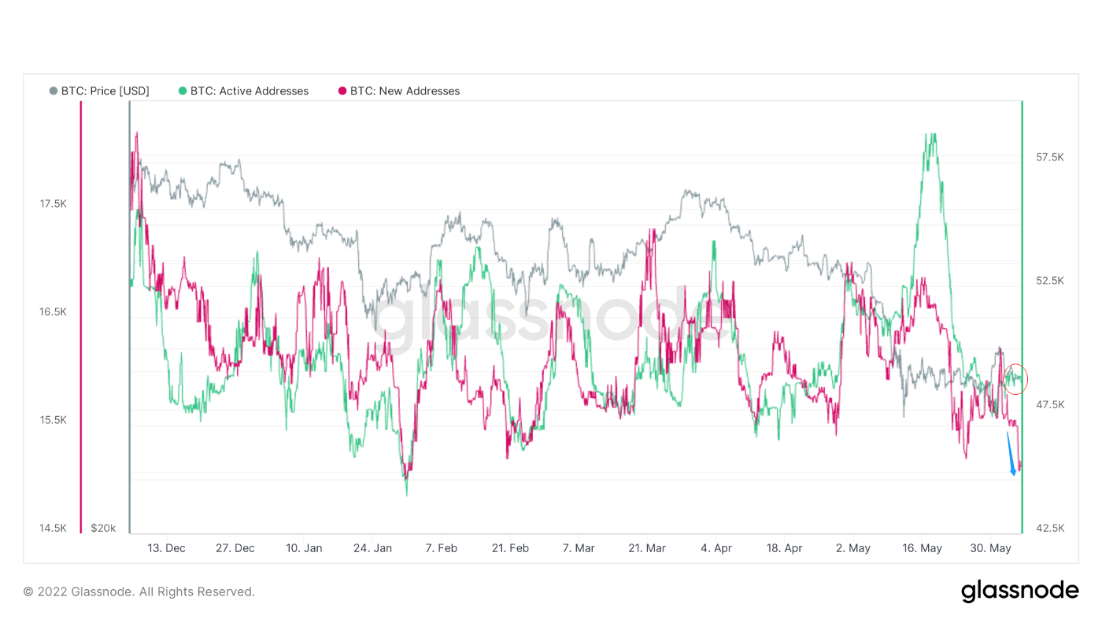Click the '7. Feb' date label
This screenshot has height=619, width=1102.
441,548
